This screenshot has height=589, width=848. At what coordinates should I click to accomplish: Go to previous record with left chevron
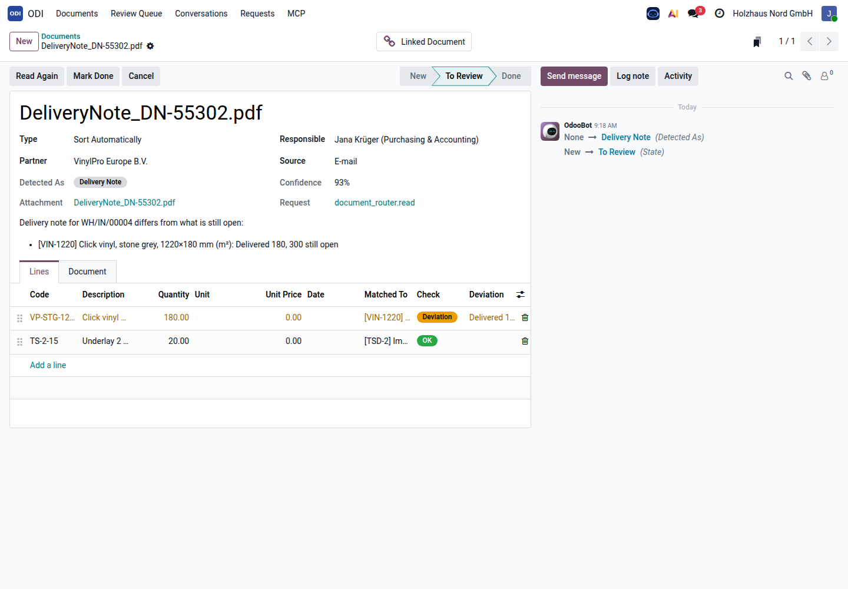(810, 41)
